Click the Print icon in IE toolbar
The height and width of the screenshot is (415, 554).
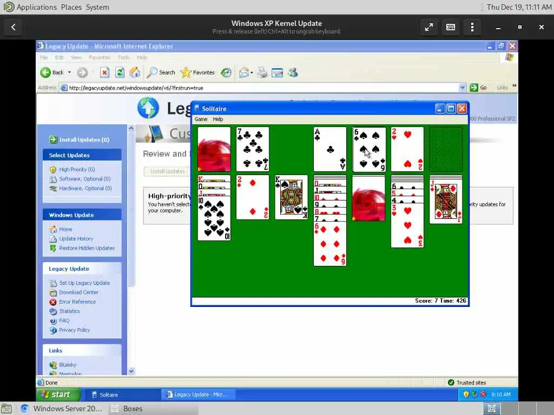click(262, 73)
